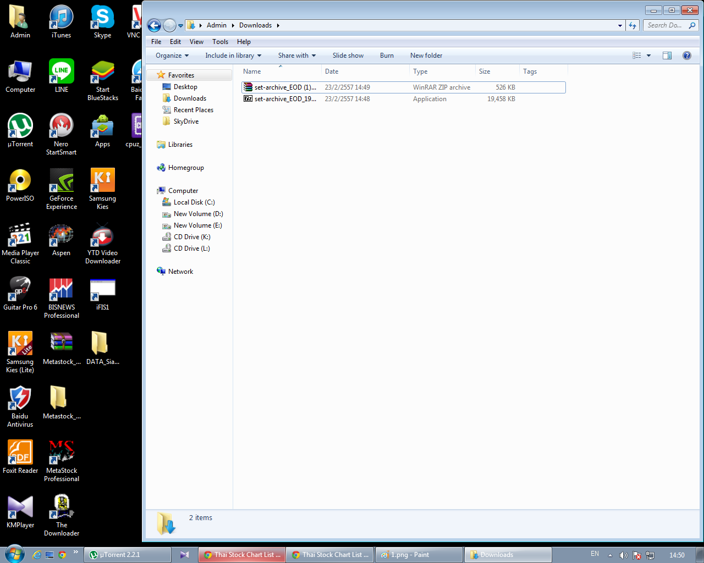Open the LINE desktop shortcut
This screenshot has height=563, width=704.
click(62, 76)
